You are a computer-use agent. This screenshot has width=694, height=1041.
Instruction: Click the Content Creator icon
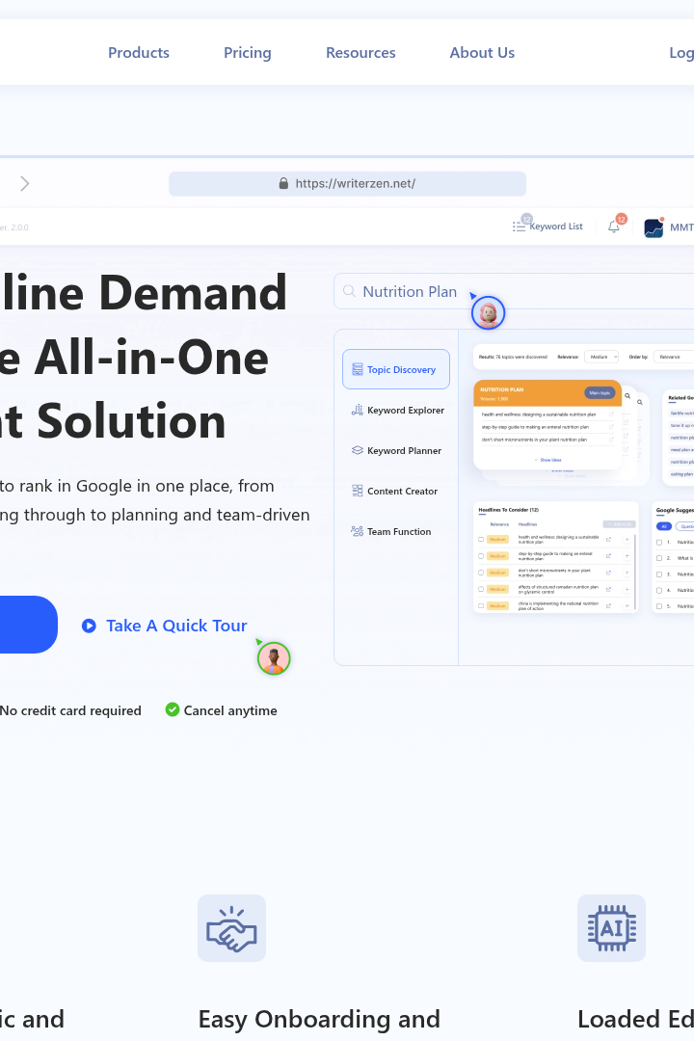pos(358,491)
